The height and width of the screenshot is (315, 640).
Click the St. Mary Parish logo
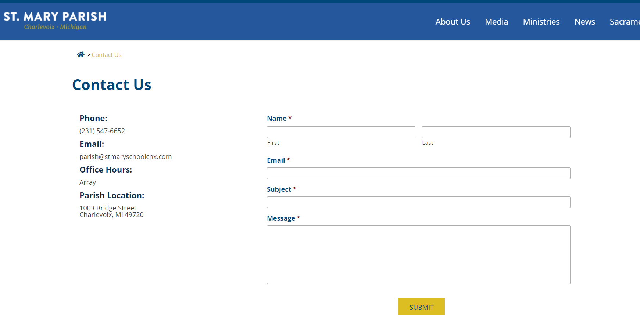[55, 21]
